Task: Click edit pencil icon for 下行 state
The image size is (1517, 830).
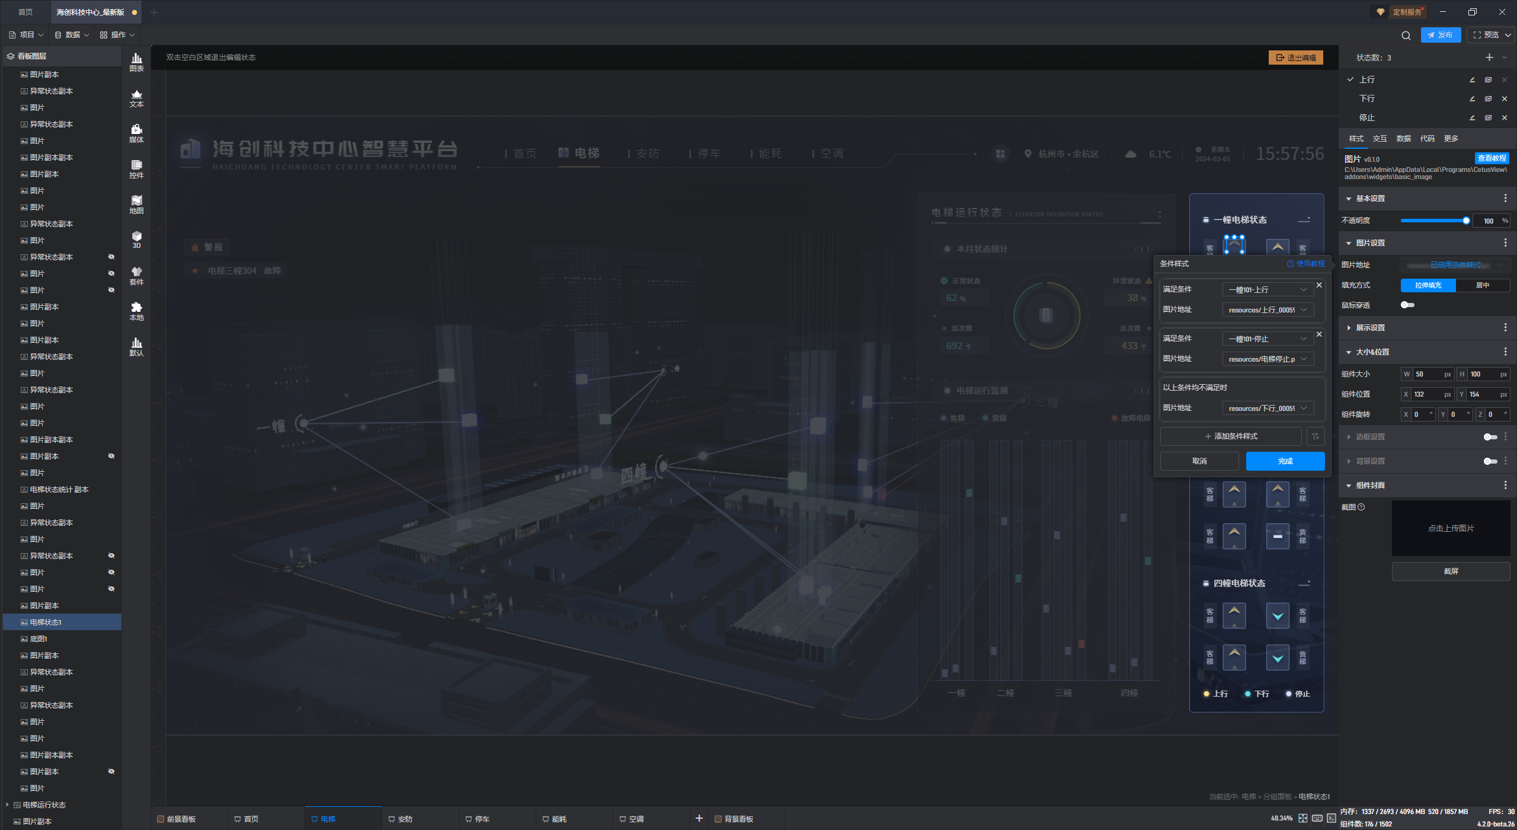Action: 1472,99
